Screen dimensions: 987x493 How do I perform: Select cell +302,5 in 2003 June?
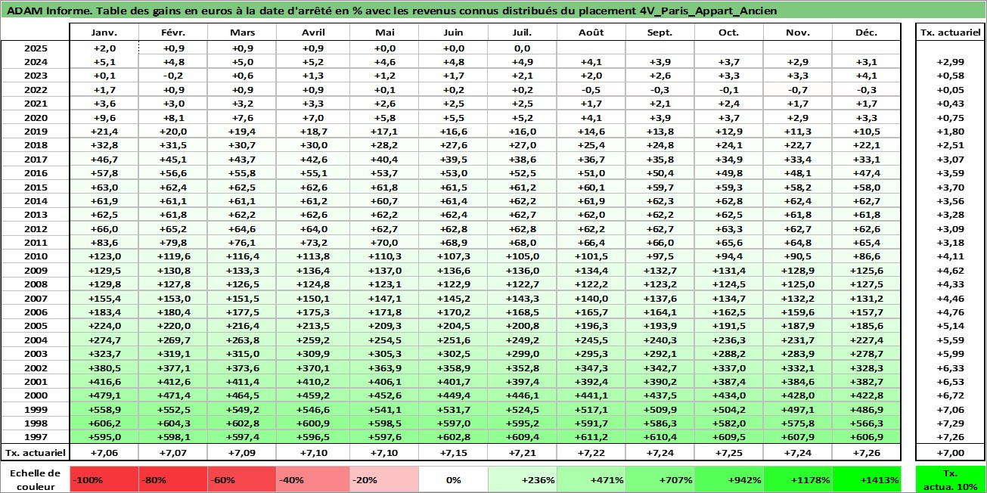[x=452, y=353]
